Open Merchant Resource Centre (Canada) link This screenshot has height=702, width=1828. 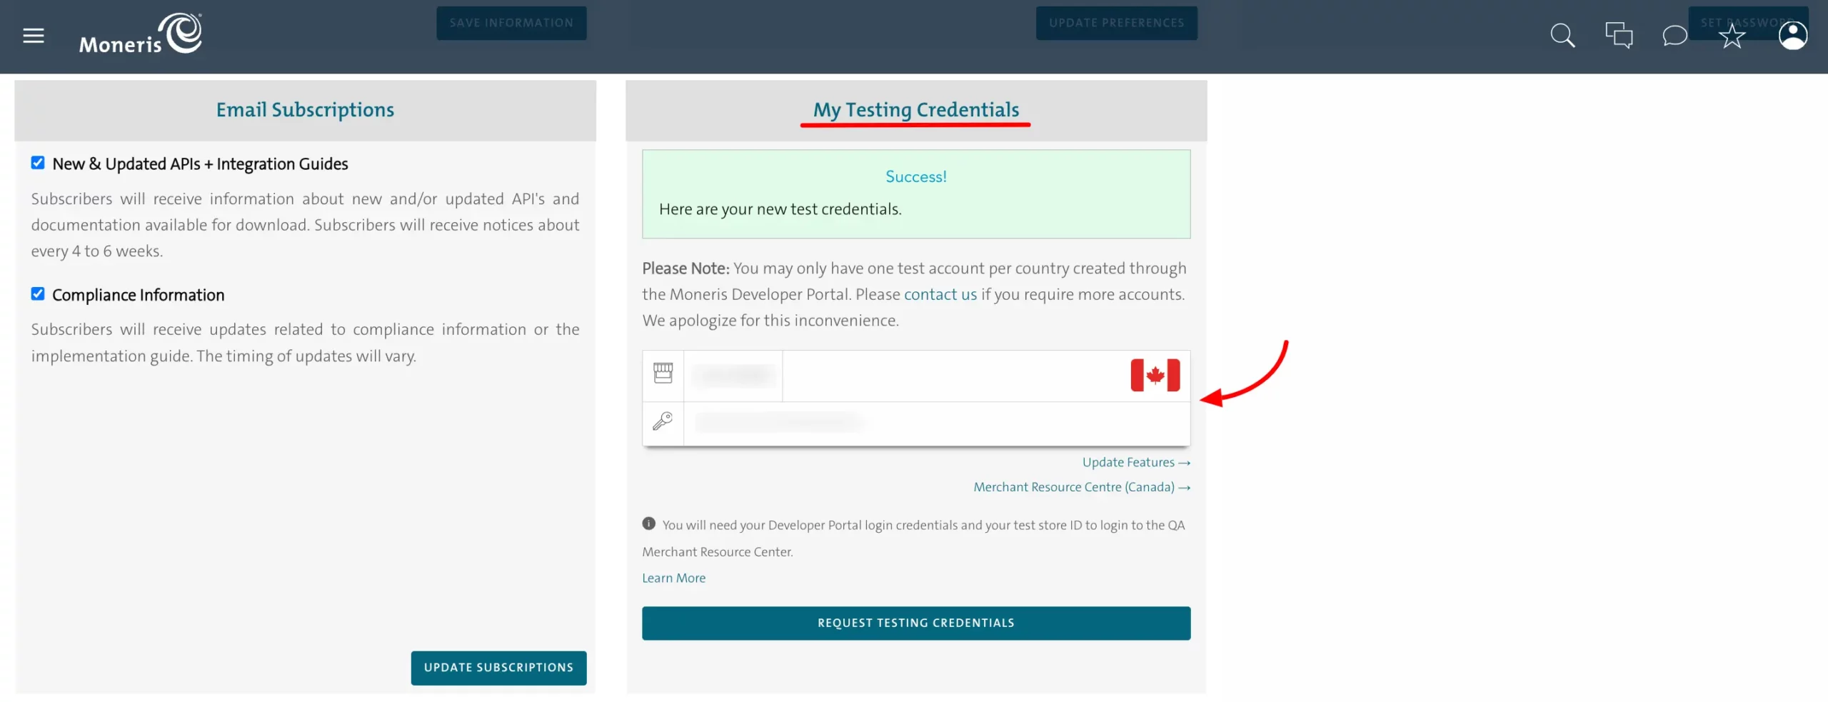pos(1081,487)
